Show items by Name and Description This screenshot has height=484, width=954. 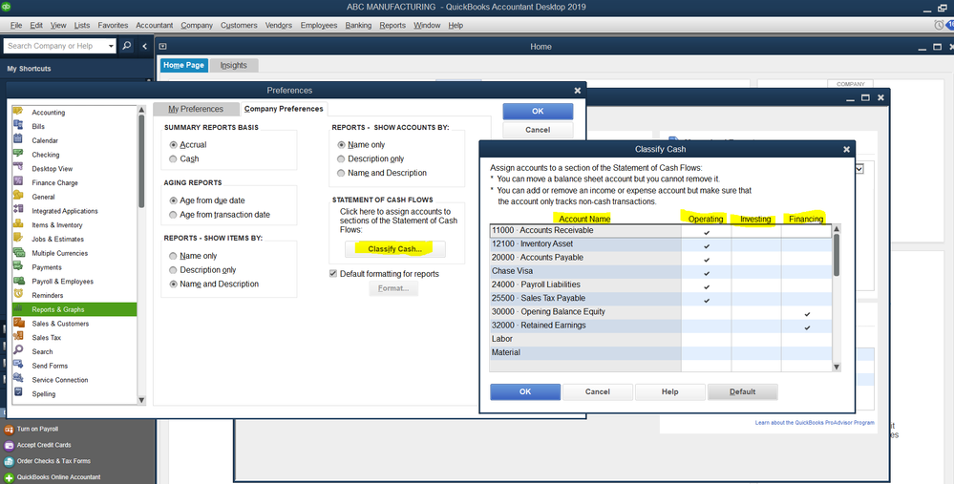[x=174, y=284]
